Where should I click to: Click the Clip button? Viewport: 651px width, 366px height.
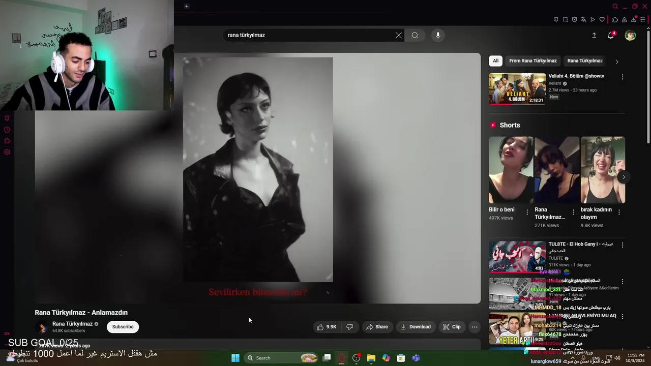pyautogui.click(x=452, y=327)
